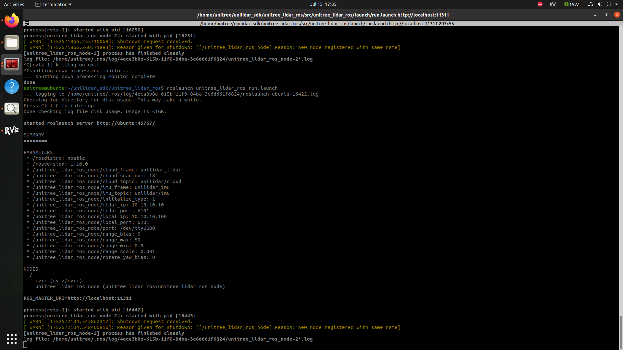This screenshot has width=623, height=350.
Task: Open Activities overview
Action: 14,4
